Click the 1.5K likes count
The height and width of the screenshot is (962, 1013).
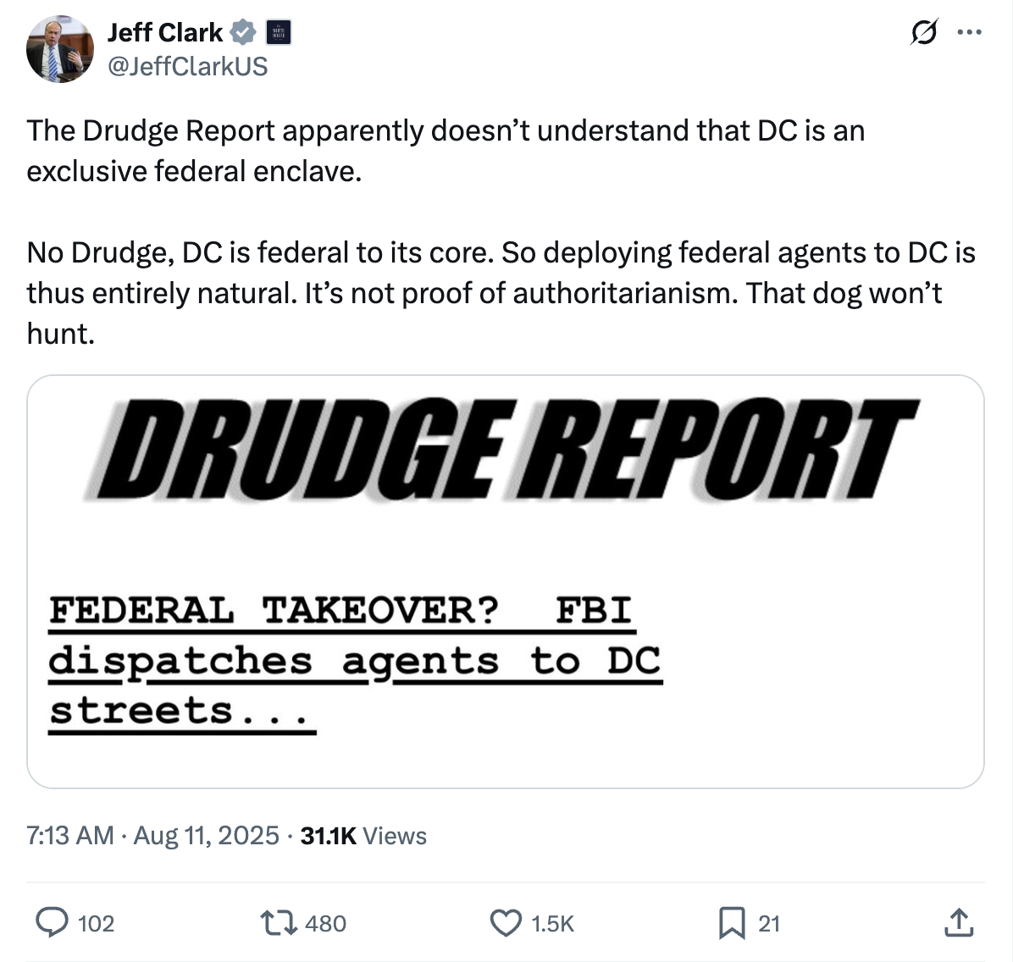click(x=552, y=923)
